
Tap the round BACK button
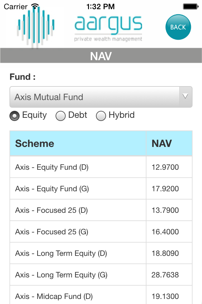(x=178, y=27)
